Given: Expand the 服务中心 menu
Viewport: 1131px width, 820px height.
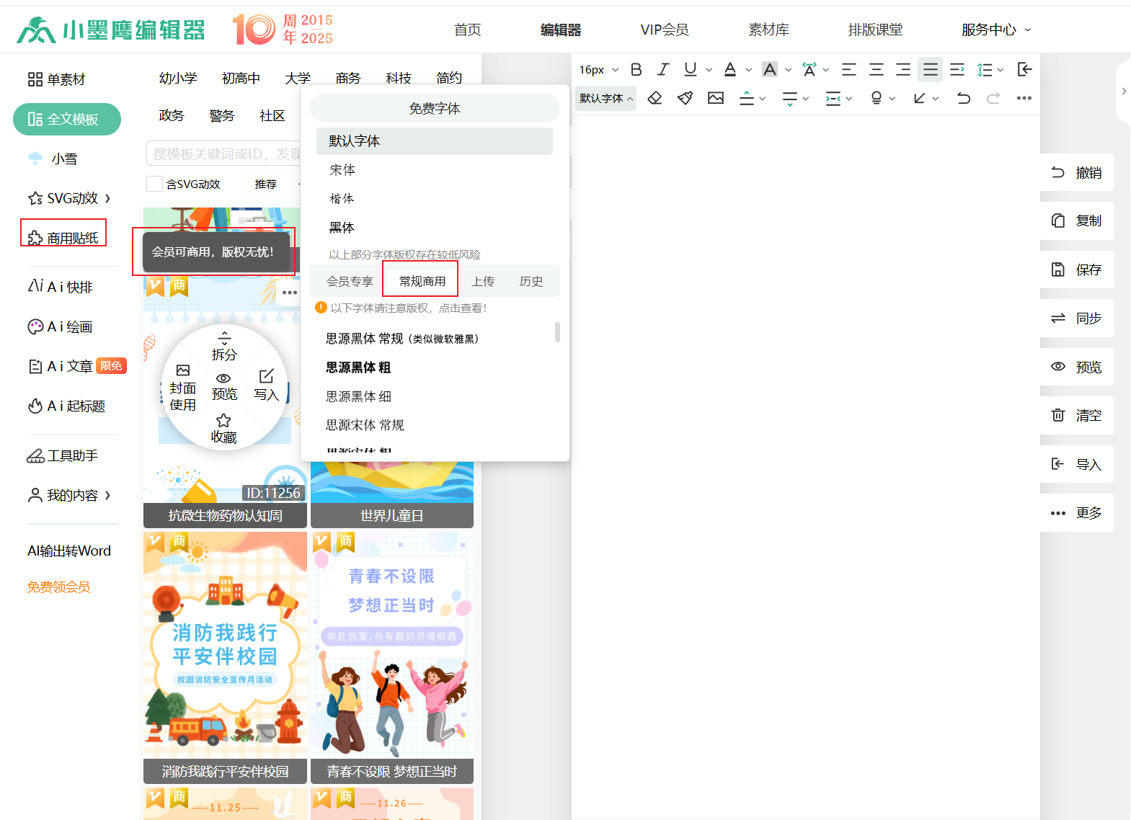Looking at the screenshot, I should coord(996,30).
